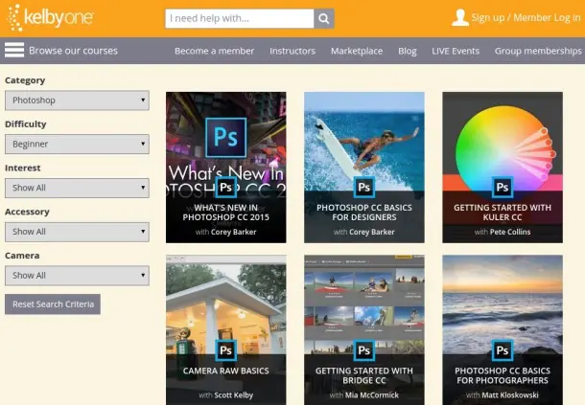Open Getting Started with Bridge CC title
Screen dimensions: 585x405
(x=364, y=375)
